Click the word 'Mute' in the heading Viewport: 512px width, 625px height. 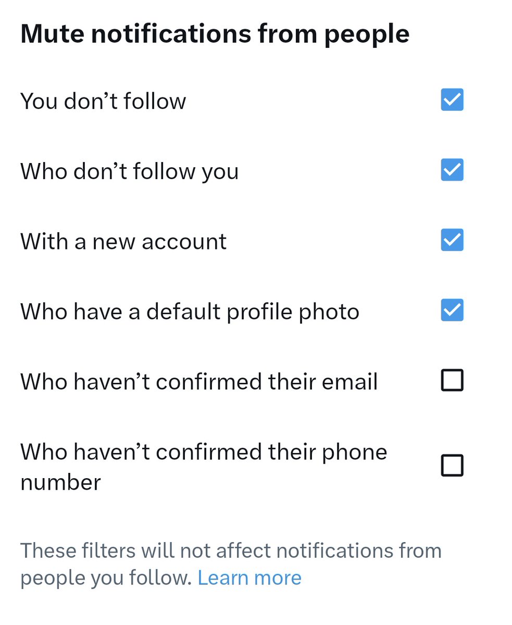[x=51, y=34]
